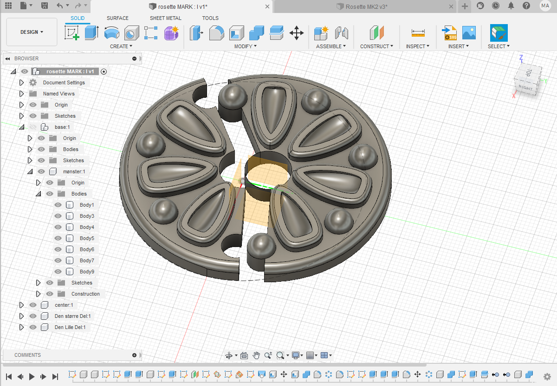557x386 pixels.
Task: Open the INSPECT menu
Action: pyautogui.click(x=418, y=46)
